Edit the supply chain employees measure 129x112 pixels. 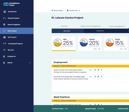(x=98, y=77)
